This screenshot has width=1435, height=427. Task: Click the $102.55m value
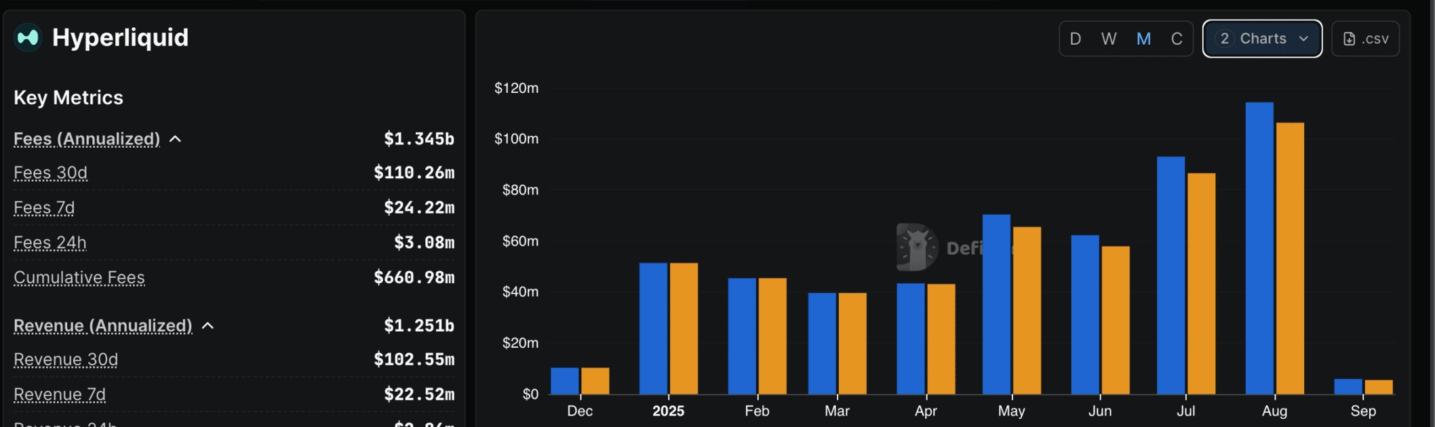point(414,359)
